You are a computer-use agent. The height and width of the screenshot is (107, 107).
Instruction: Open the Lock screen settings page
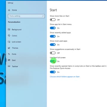[x=16, y=42]
